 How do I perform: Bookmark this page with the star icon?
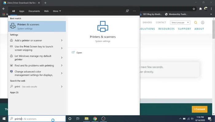[x=194, y=9]
